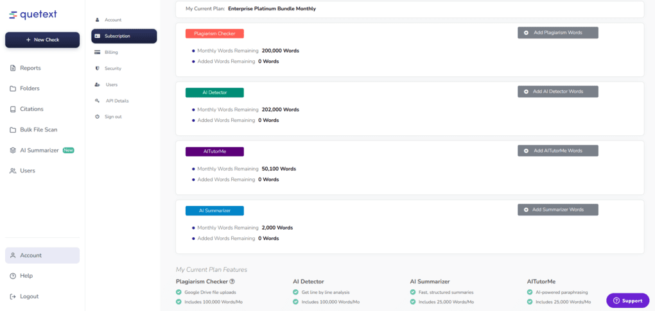Image resolution: width=655 pixels, height=311 pixels.
Task: Open the Billing settings tab
Action: pyautogui.click(x=111, y=52)
